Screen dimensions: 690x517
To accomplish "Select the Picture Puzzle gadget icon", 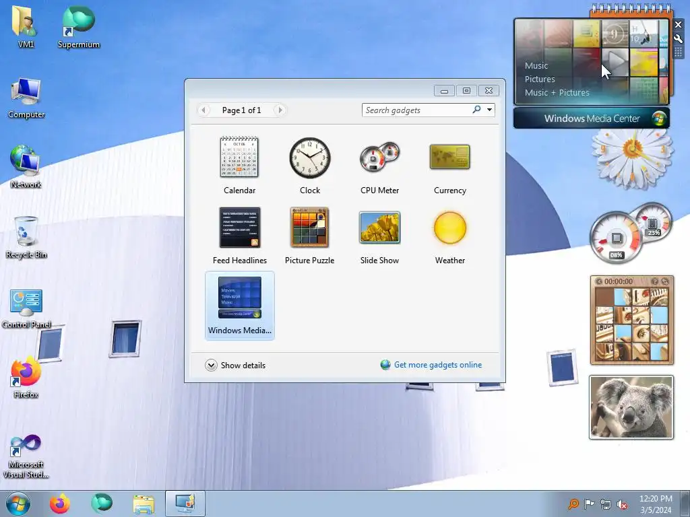I will 309,228.
